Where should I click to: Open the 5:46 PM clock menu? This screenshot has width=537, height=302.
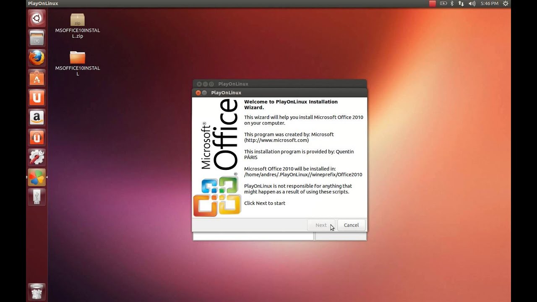click(x=490, y=3)
